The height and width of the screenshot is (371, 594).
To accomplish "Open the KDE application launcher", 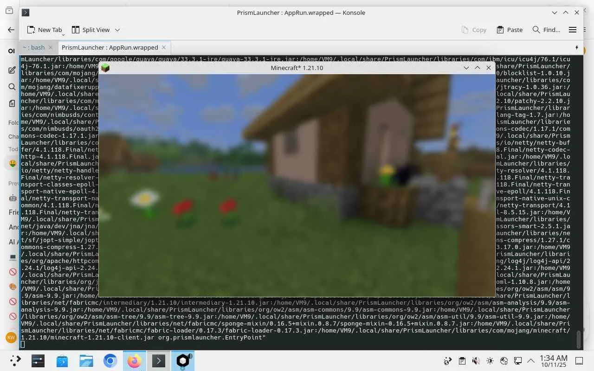I will click(x=15, y=361).
